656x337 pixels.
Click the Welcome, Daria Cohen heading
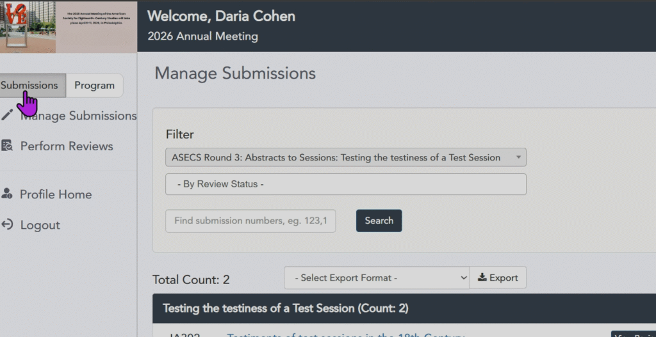pyautogui.click(x=221, y=17)
